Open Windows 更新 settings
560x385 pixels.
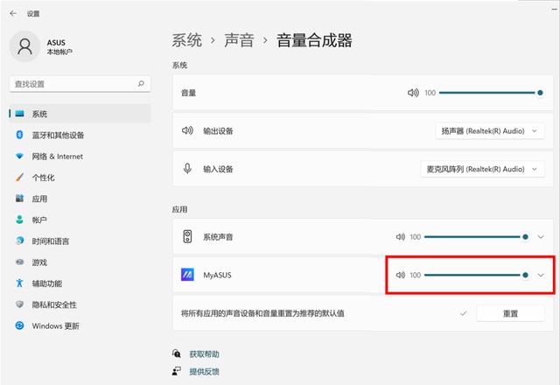pyautogui.click(x=80, y=325)
